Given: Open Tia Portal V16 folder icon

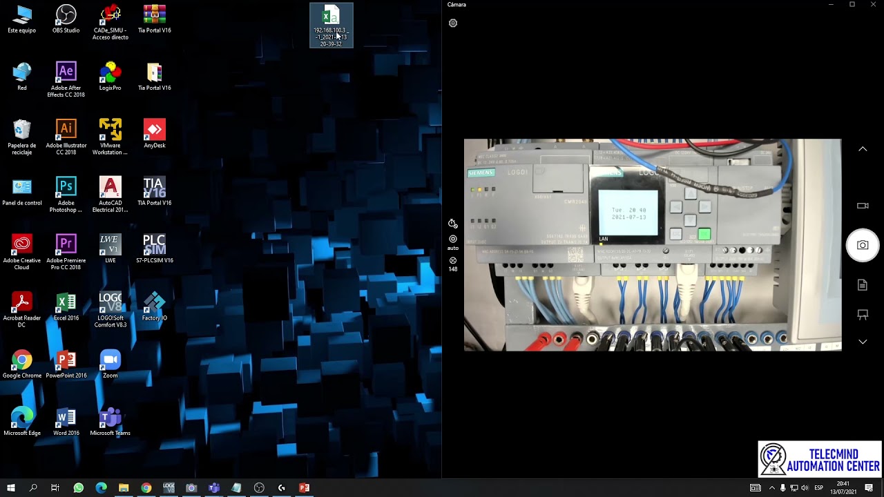Looking at the screenshot, I should [x=155, y=77].
